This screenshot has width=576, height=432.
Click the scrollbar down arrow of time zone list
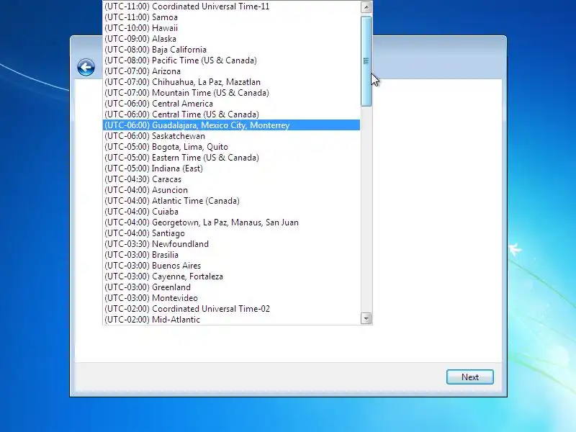pos(366,318)
